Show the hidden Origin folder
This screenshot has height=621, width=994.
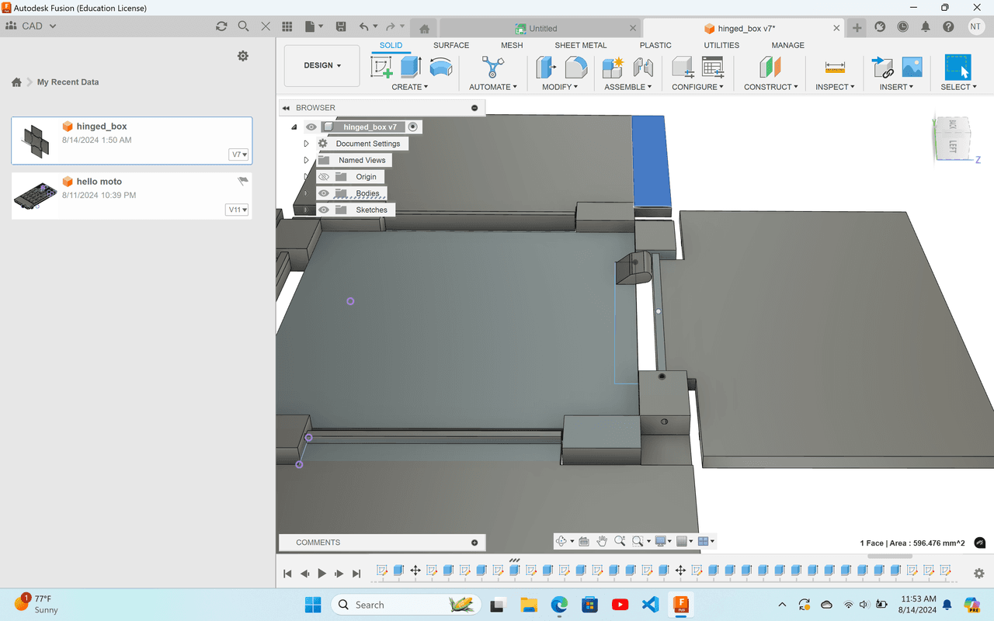pos(324,177)
